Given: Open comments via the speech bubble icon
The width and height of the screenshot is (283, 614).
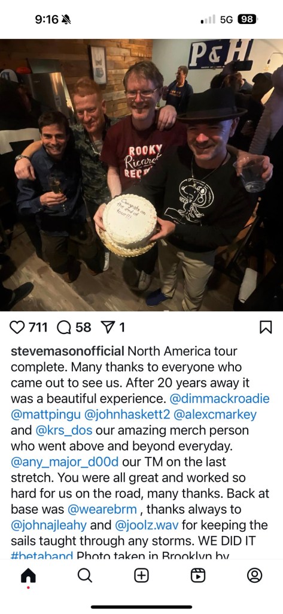Looking at the screenshot, I should (x=63, y=327).
